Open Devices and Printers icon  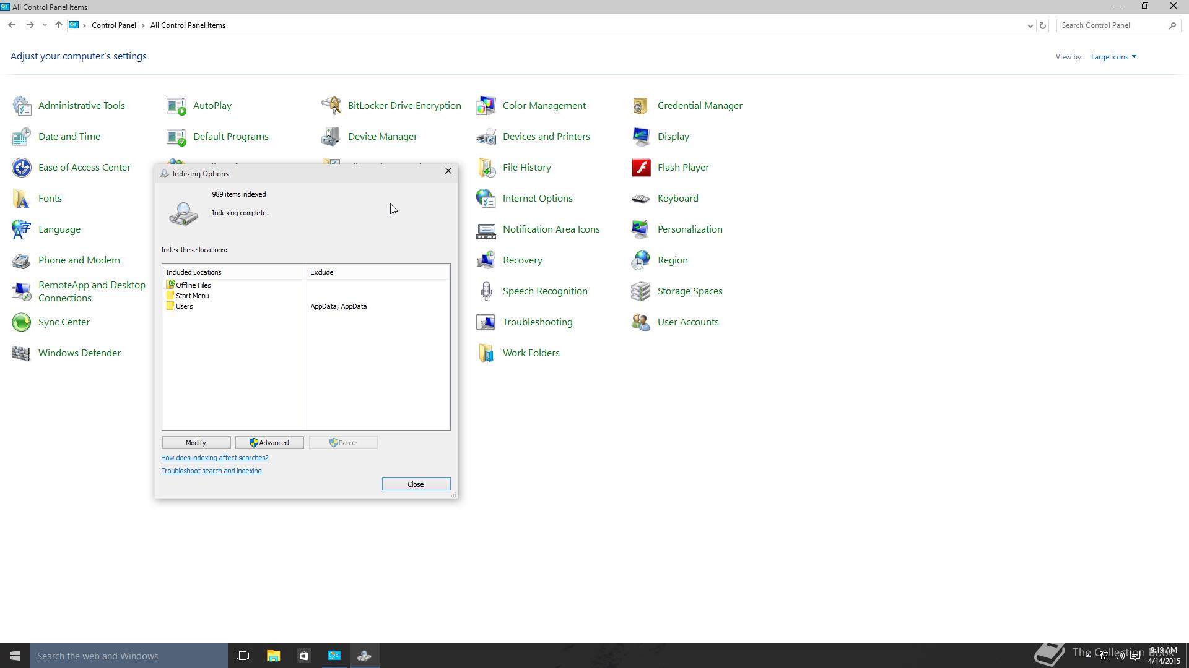click(486, 137)
